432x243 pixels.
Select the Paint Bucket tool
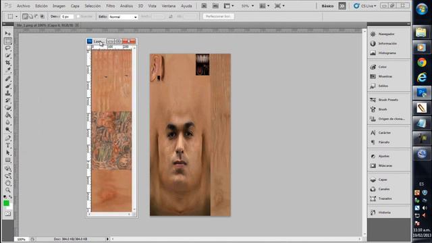(7, 115)
